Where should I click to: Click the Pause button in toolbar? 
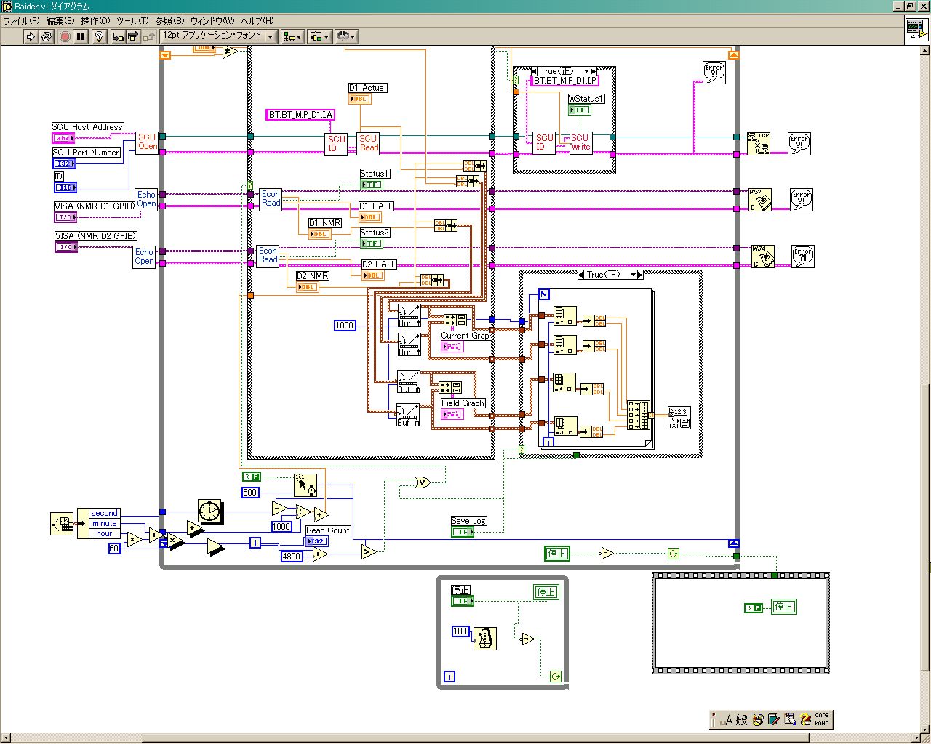point(81,36)
